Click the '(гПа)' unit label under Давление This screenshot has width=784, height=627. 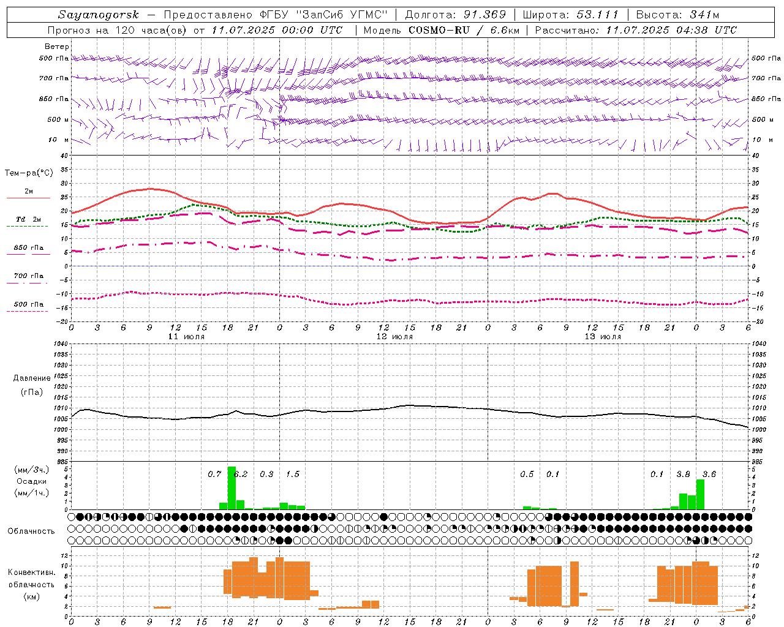tap(32, 392)
